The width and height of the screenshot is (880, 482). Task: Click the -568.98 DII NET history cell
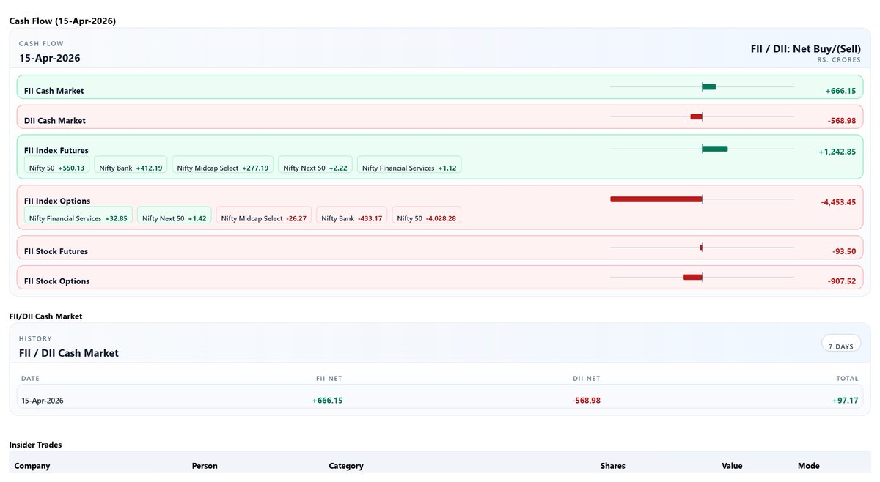click(587, 401)
